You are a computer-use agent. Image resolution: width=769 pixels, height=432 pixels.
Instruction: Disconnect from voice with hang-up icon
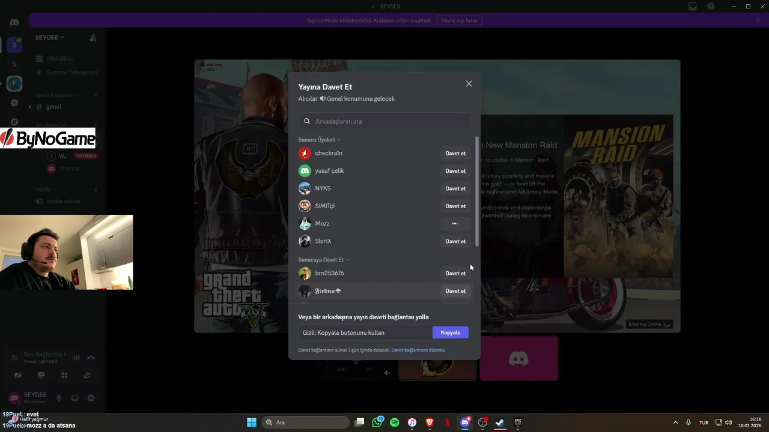tap(91, 358)
